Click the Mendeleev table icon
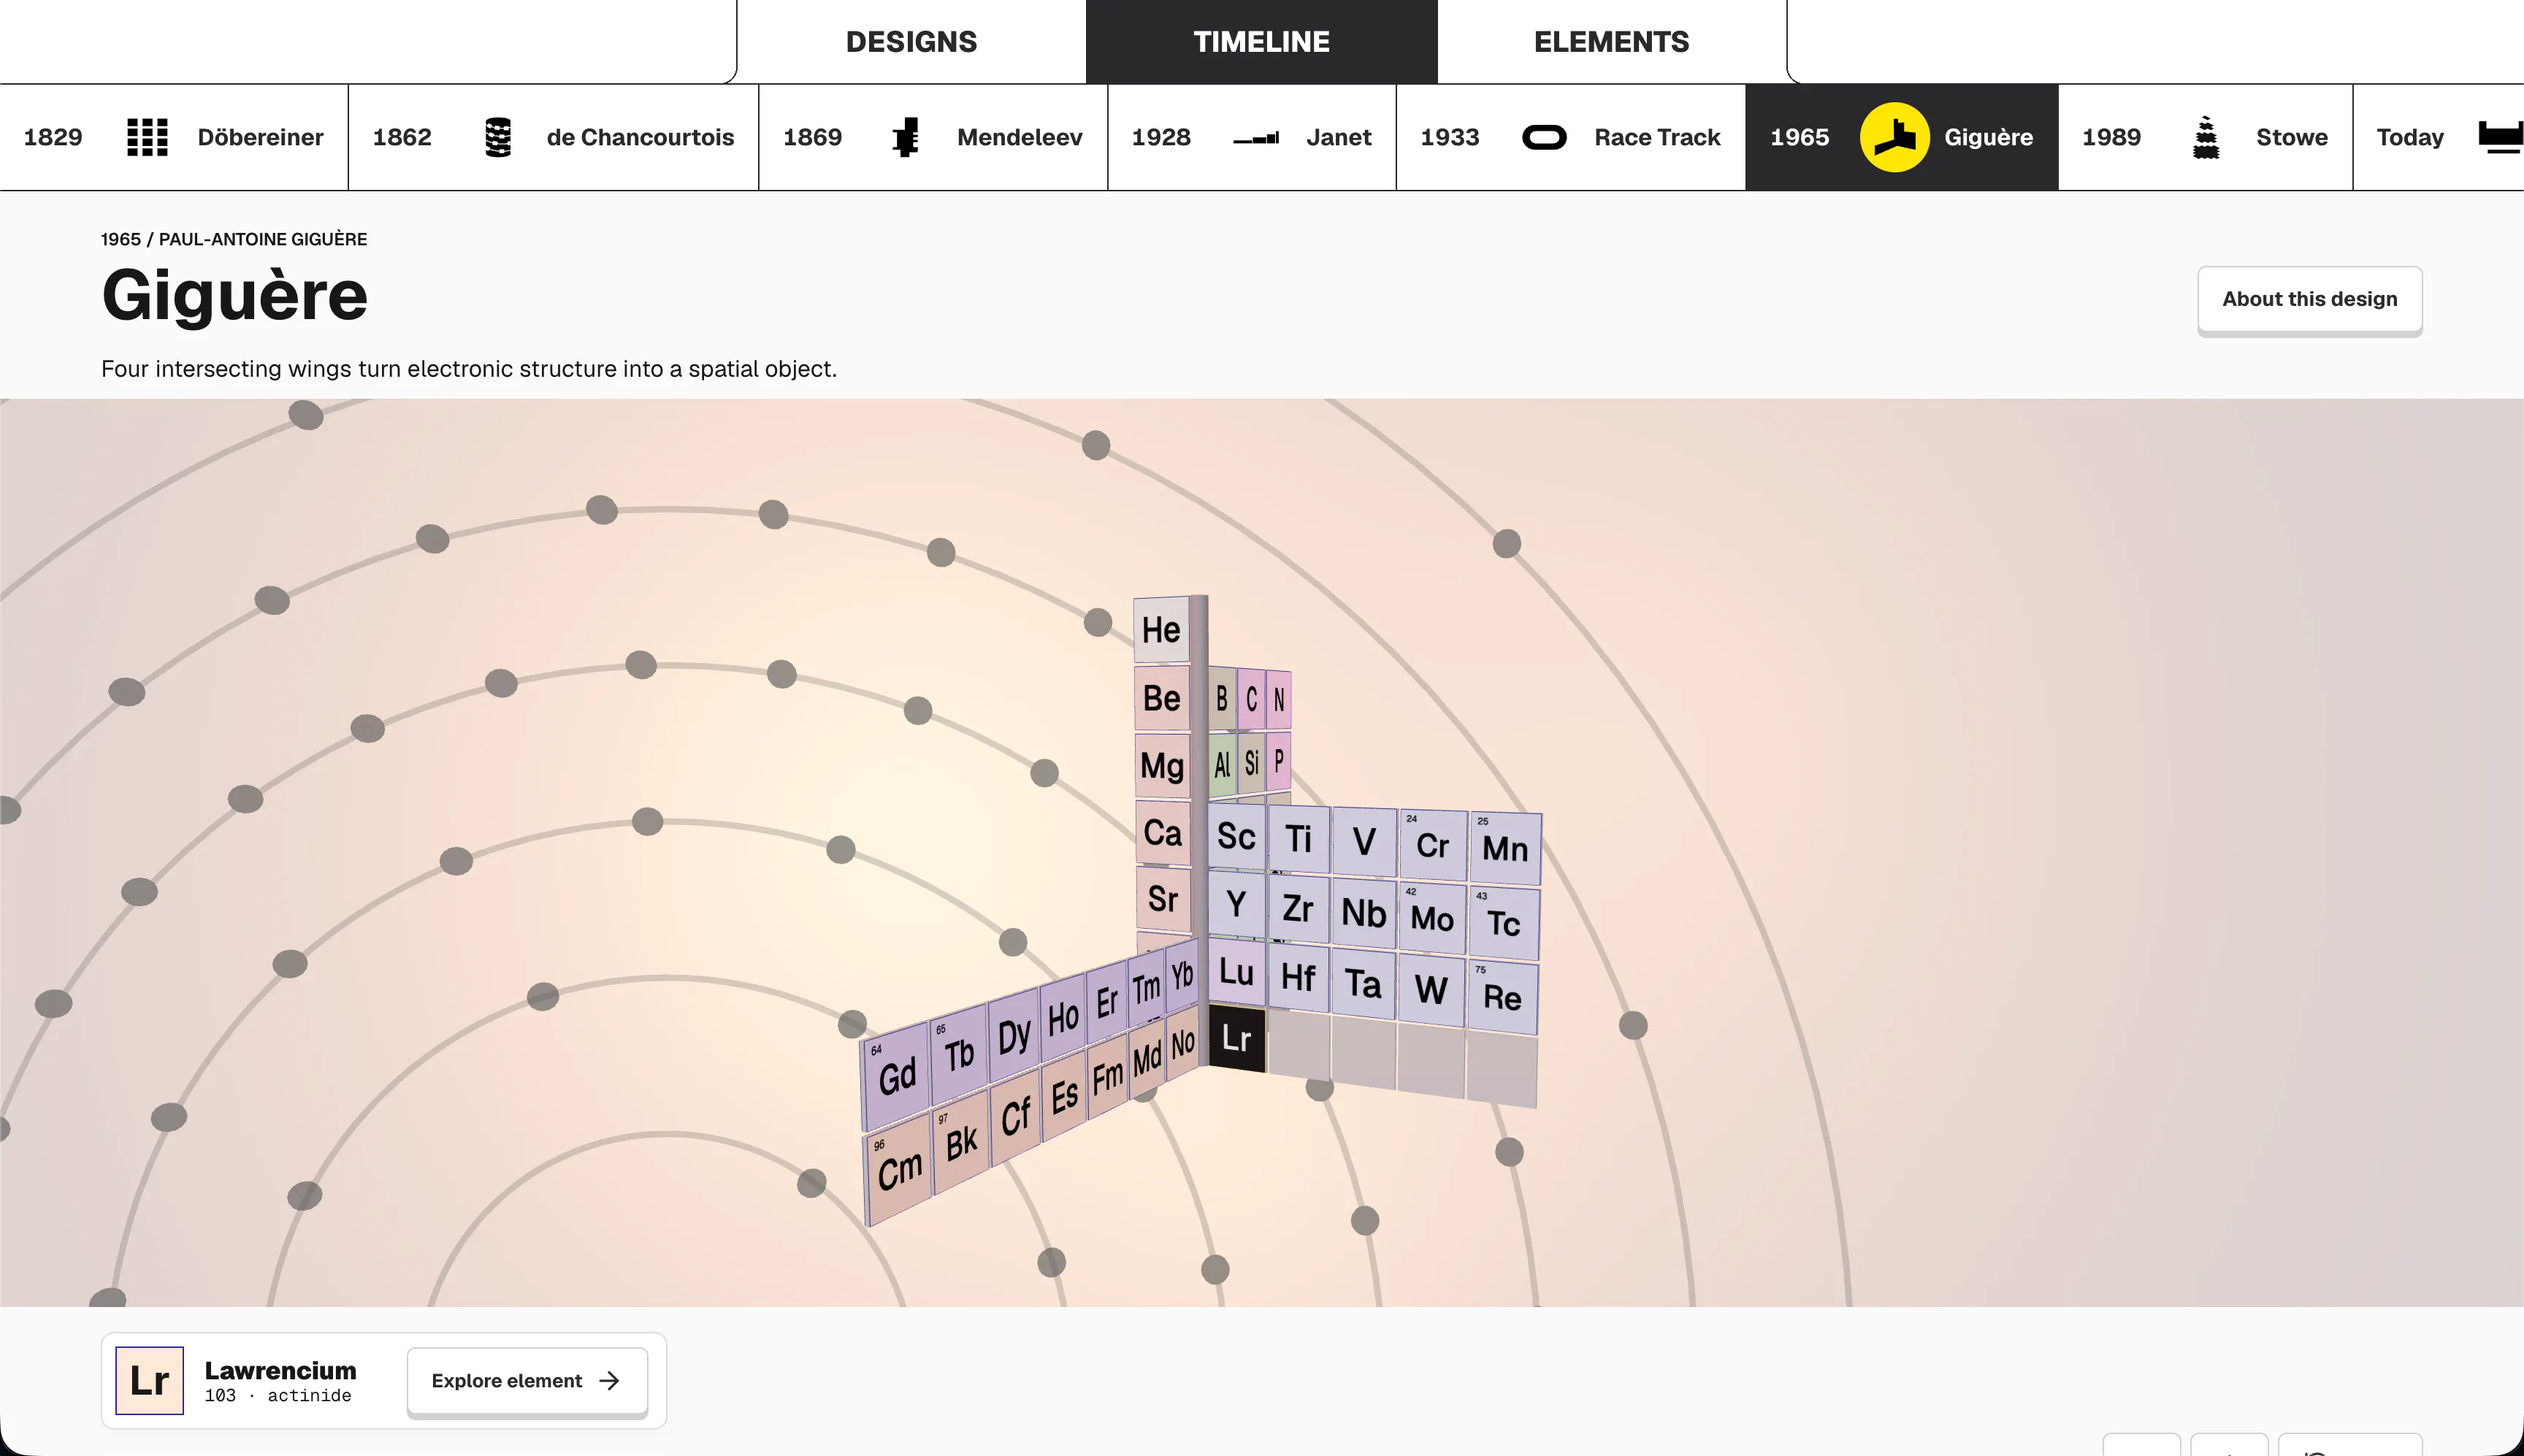Screen dimensions: 2524x1456 tap(905, 137)
